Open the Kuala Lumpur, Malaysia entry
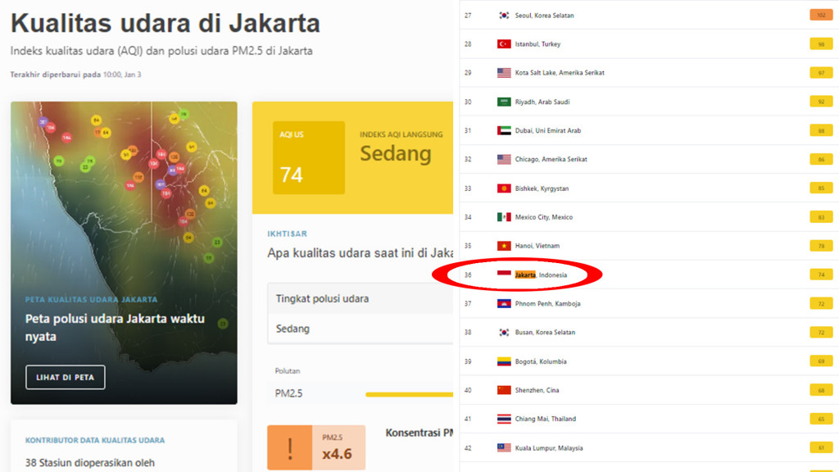 pos(548,448)
